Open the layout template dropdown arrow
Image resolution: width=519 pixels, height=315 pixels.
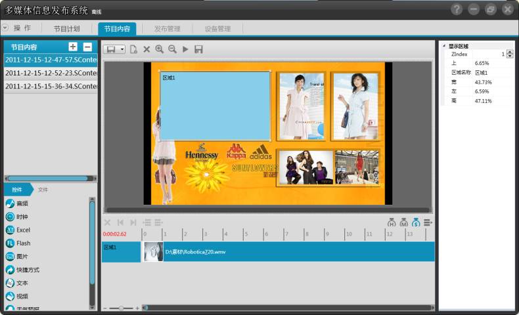(122, 49)
